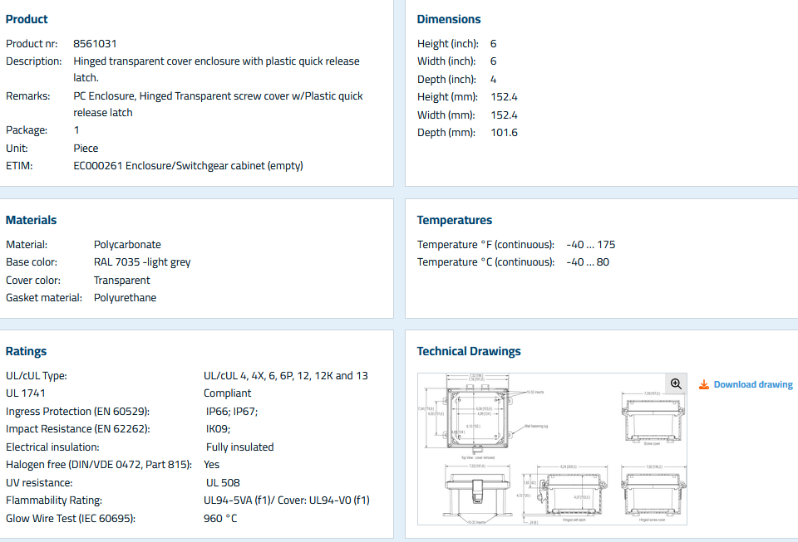
Task: Click the Dimensions section heading
Action: (448, 19)
